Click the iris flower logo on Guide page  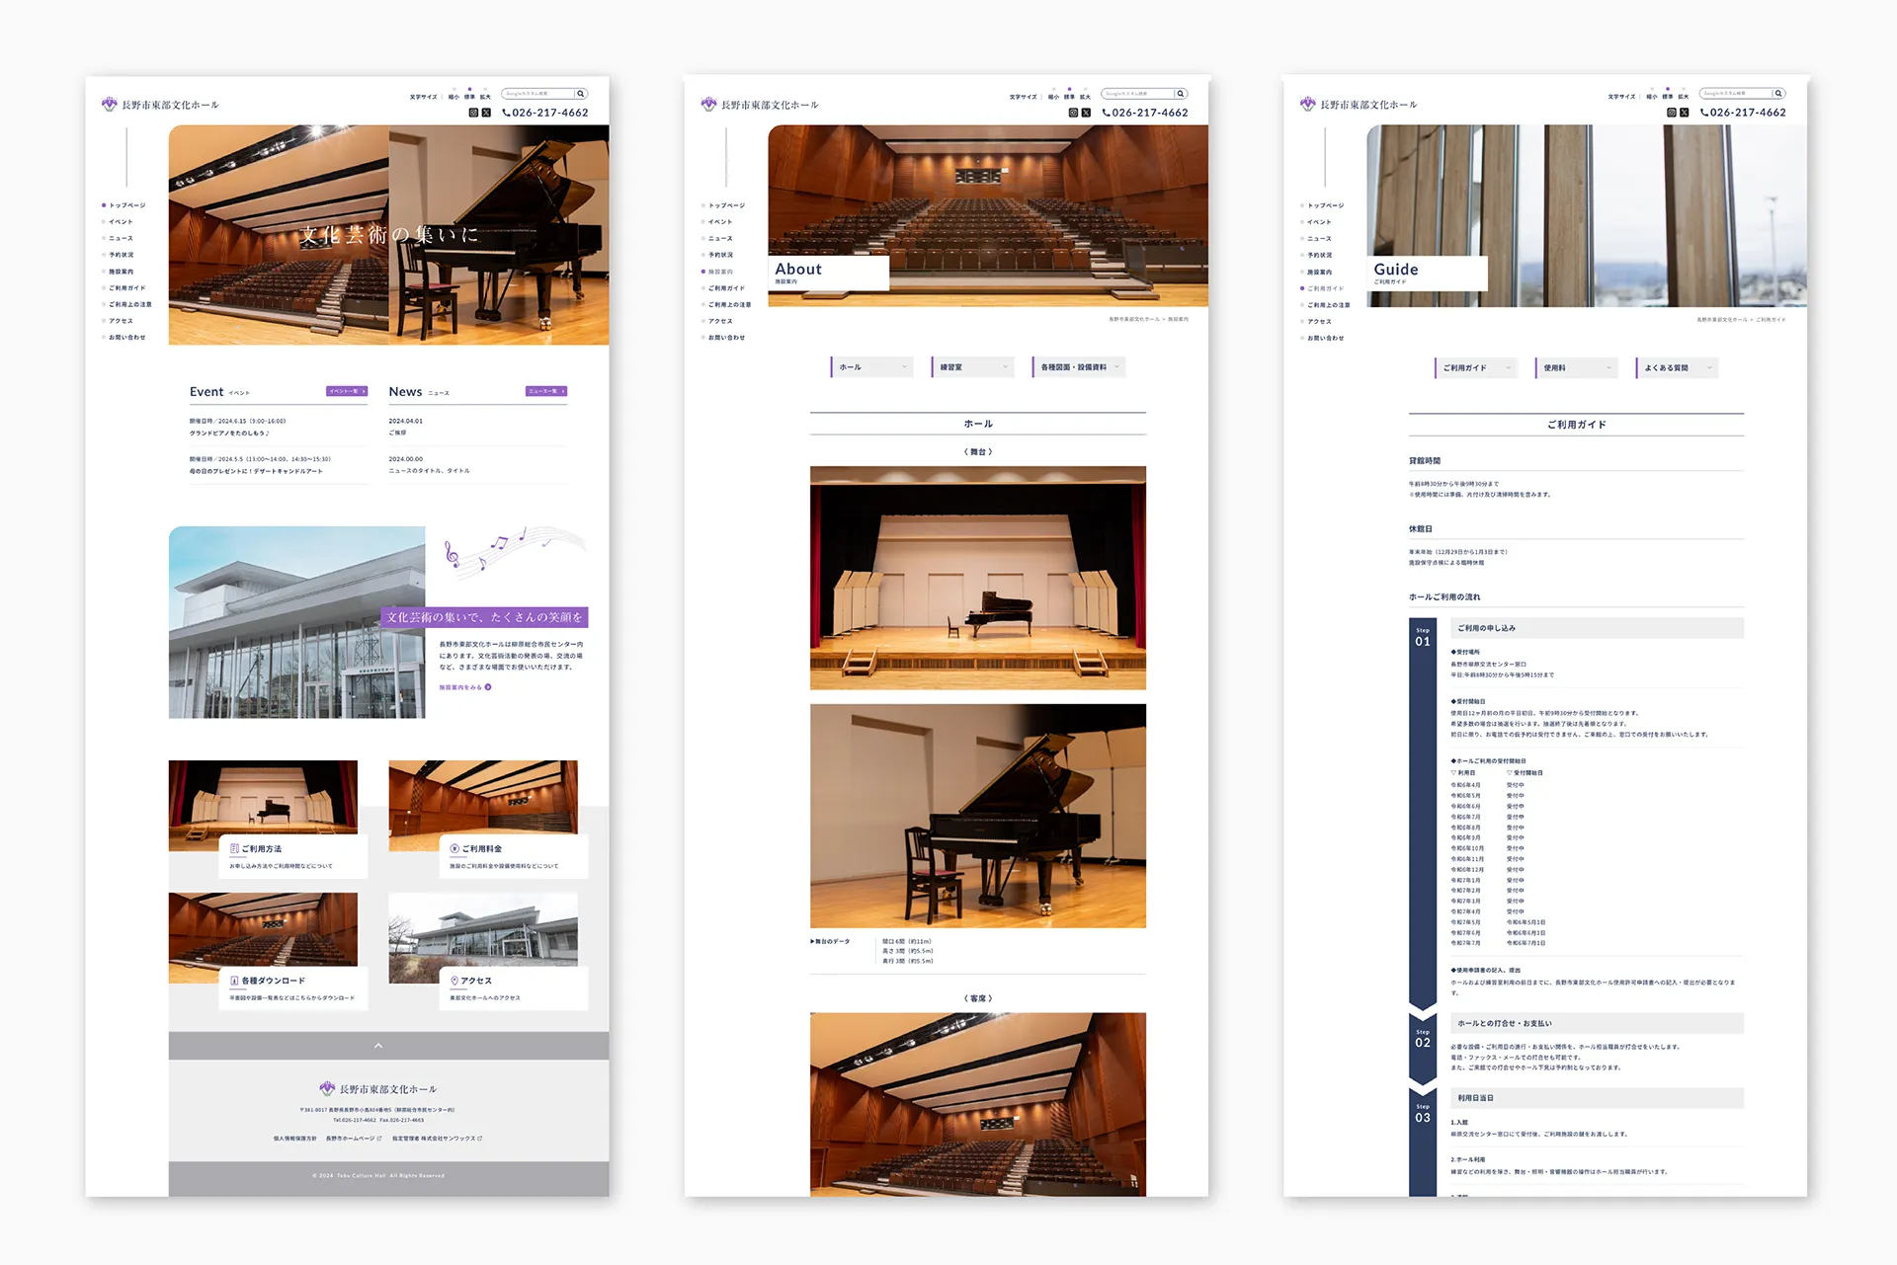1308,104
